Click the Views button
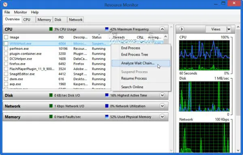 tap(216, 29)
